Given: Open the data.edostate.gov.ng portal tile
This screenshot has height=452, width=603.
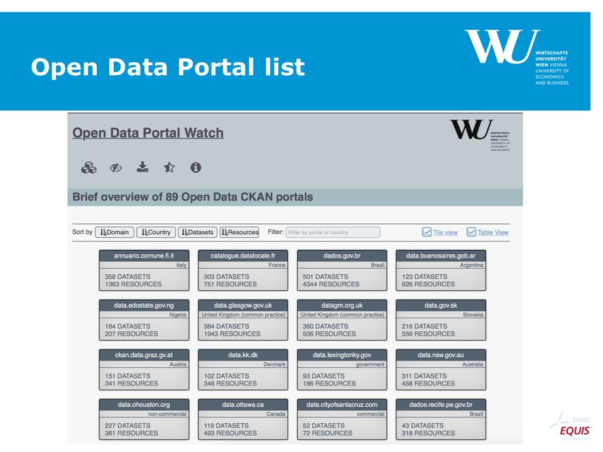Looking at the screenshot, I should 144,320.
